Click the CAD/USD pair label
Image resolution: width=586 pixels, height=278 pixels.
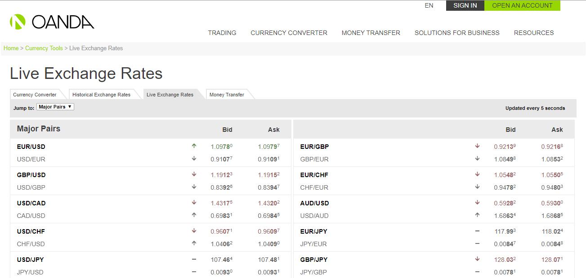[31, 216]
